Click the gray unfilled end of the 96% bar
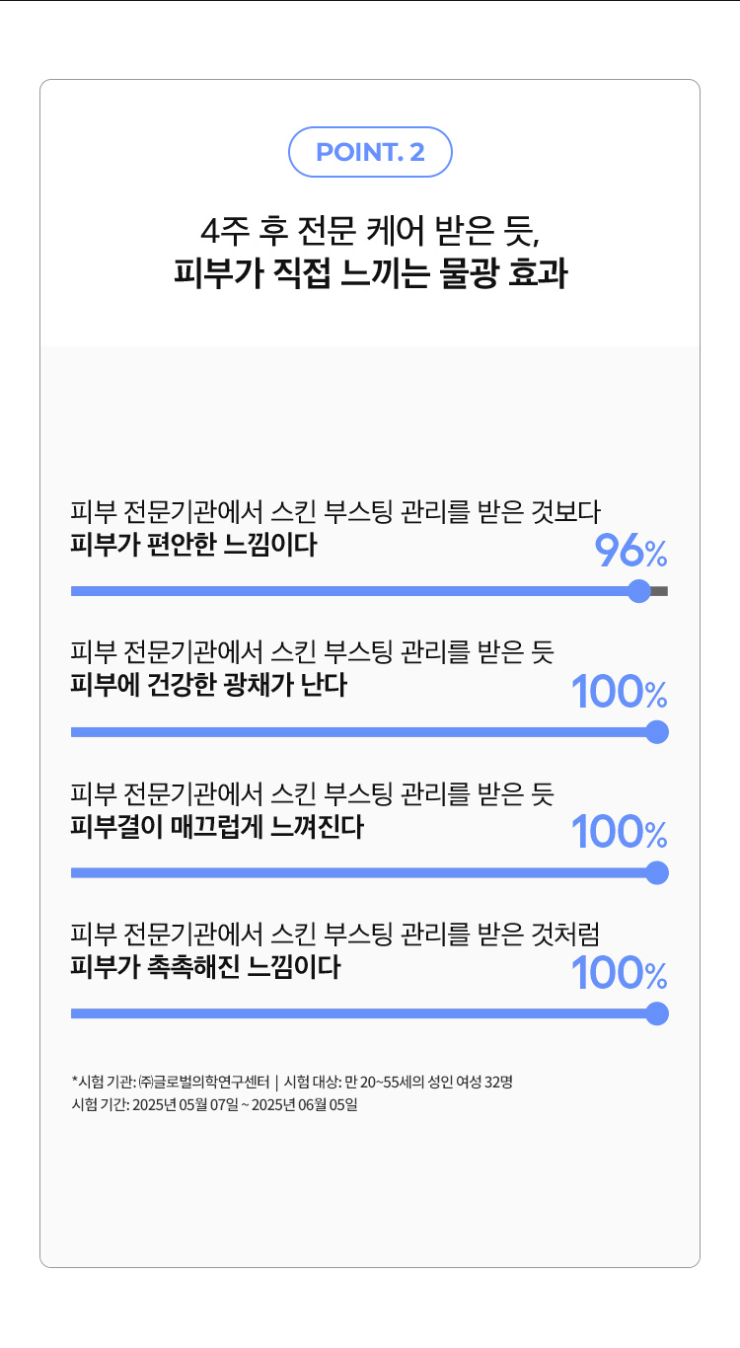The width and height of the screenshot is (740, 1348). 660,591
